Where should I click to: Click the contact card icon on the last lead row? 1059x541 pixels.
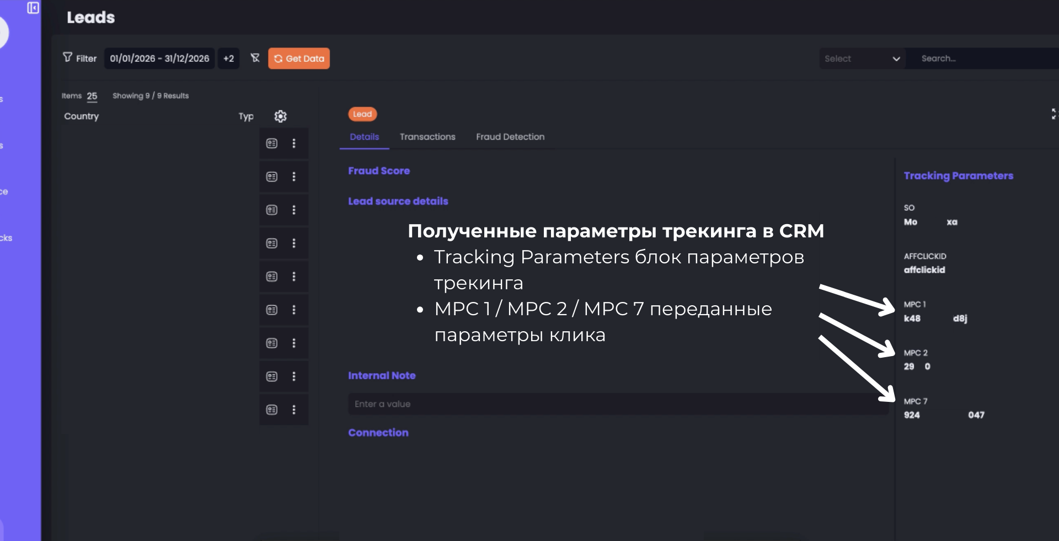pyautogui.click(x=271, y=410)
